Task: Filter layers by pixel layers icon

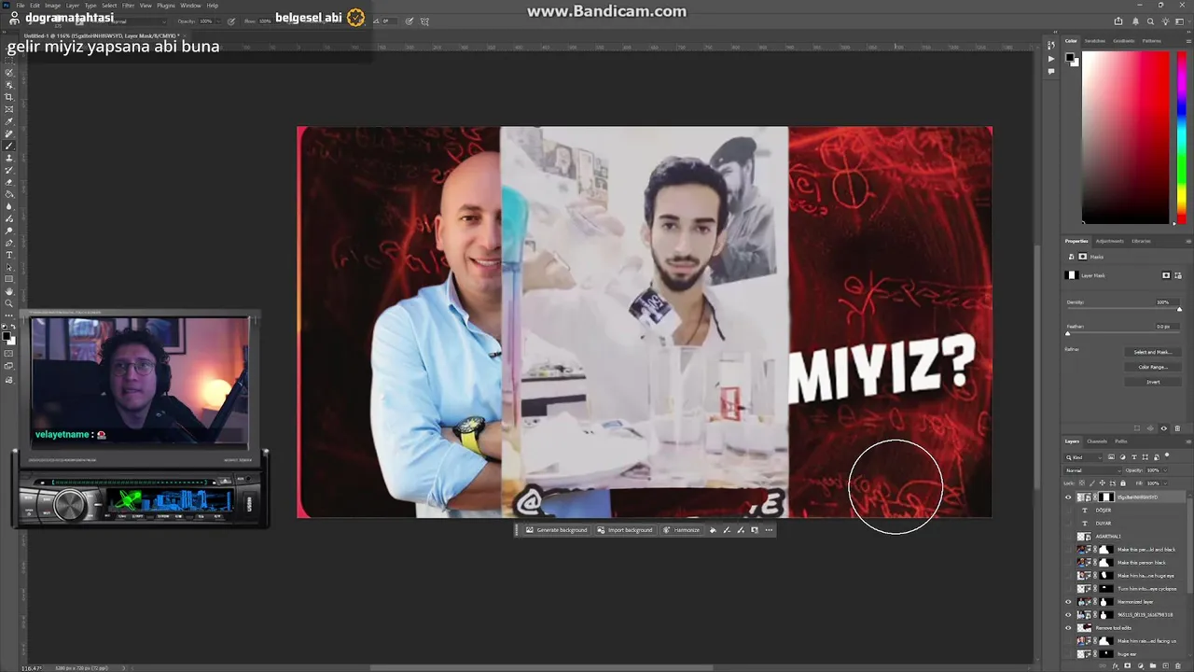Action: [1111, 457]
